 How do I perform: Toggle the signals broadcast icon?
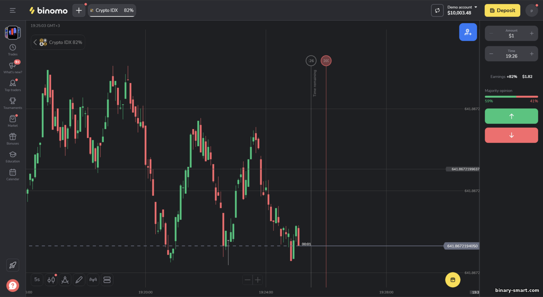pos(93,280)
